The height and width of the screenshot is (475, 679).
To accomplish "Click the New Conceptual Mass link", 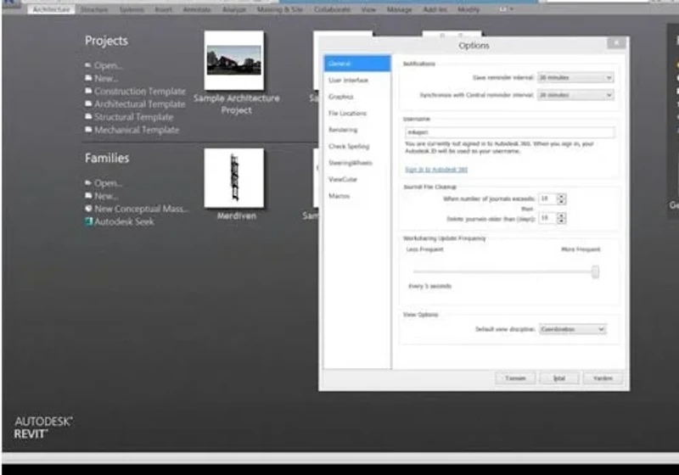I will pos(141,209).
